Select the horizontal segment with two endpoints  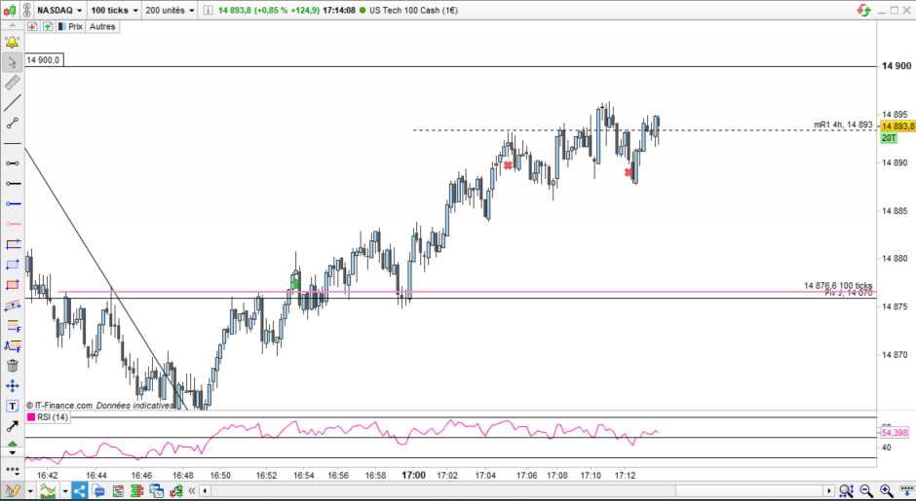click(x=12, y=163)
